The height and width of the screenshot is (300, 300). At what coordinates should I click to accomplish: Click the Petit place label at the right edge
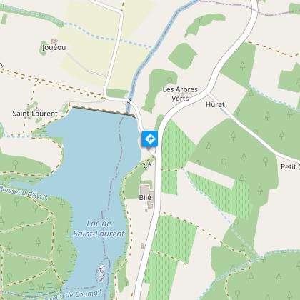click(290, 166)
